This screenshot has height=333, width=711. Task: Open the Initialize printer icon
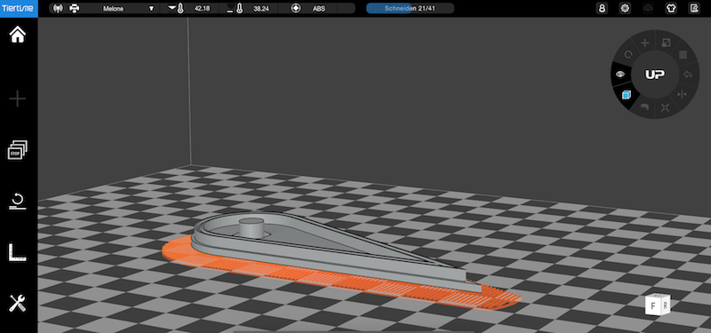click(18, 202)
